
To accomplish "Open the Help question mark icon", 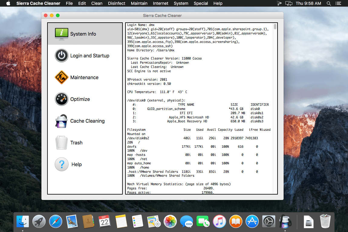I will coord(61,164).
